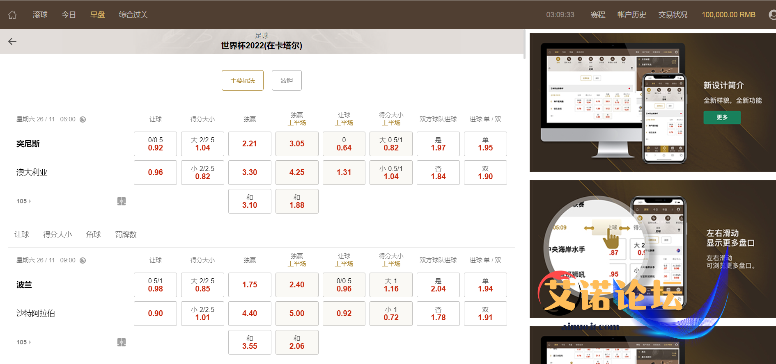Pick first-half over 0.5/1 at 0.82
Screen dimensions: 776x364
pos(391,144)
